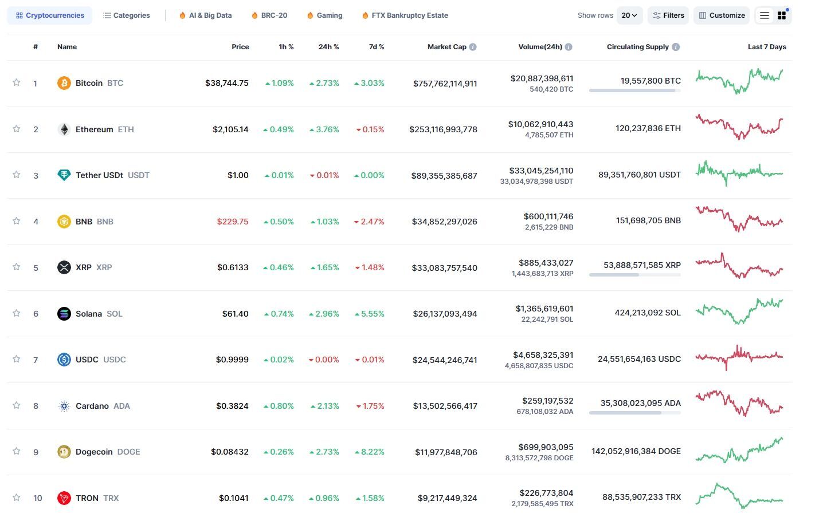Click Solana volume $1,365,619,601

pos(544,309)
